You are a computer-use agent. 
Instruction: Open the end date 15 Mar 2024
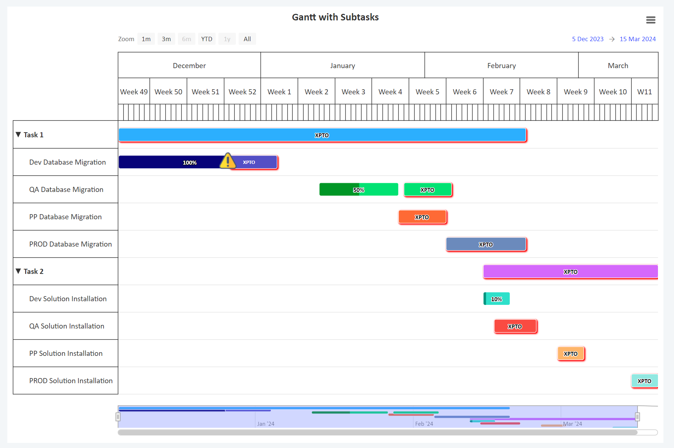(638, 39)
